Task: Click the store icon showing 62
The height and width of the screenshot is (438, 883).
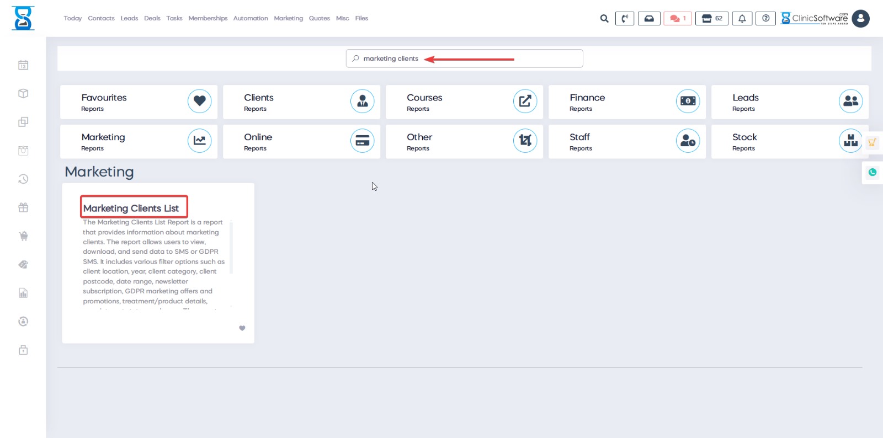Action: (x=711, y=19)
